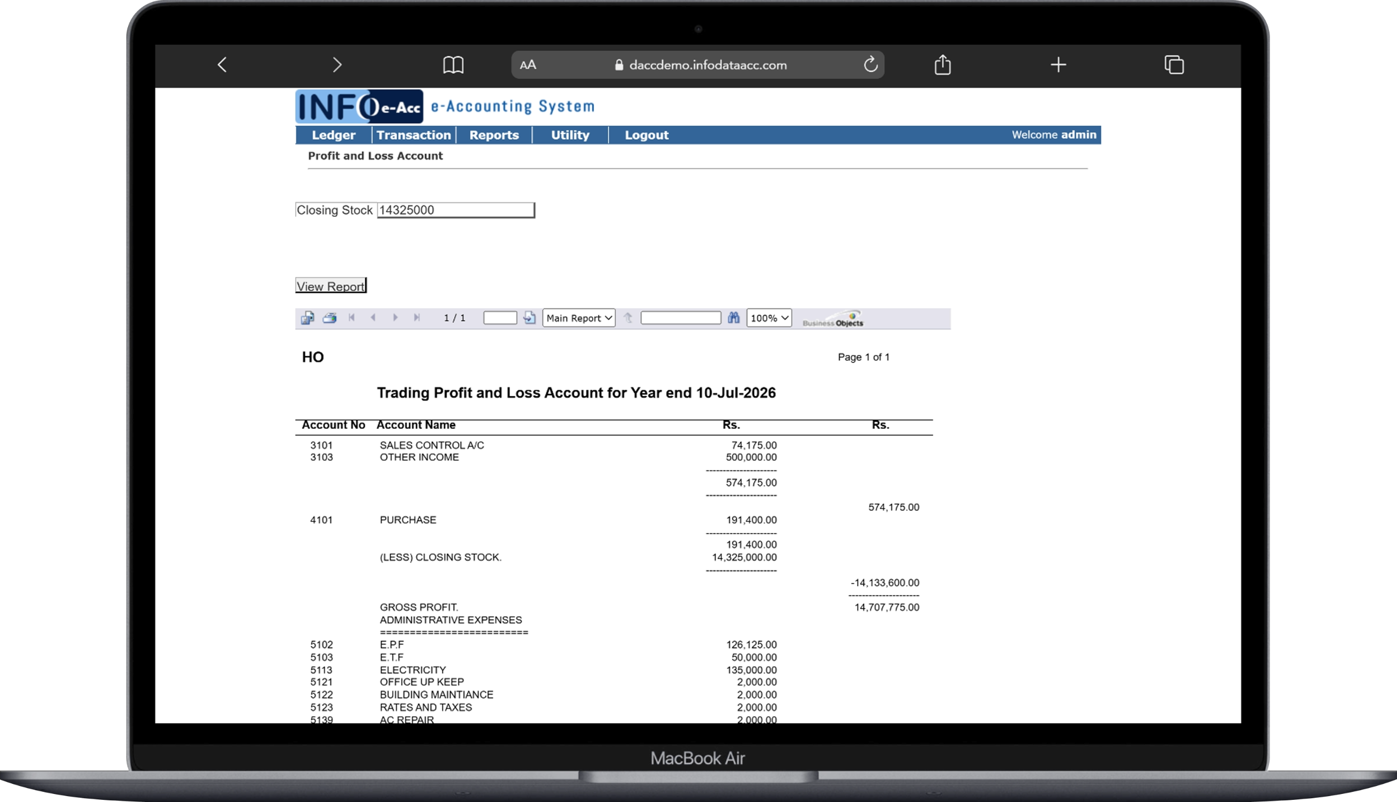Click the GROSS PROFIT label
Image resolution: width=1397 pixels, height=802 pixels.
pos(419,607)
